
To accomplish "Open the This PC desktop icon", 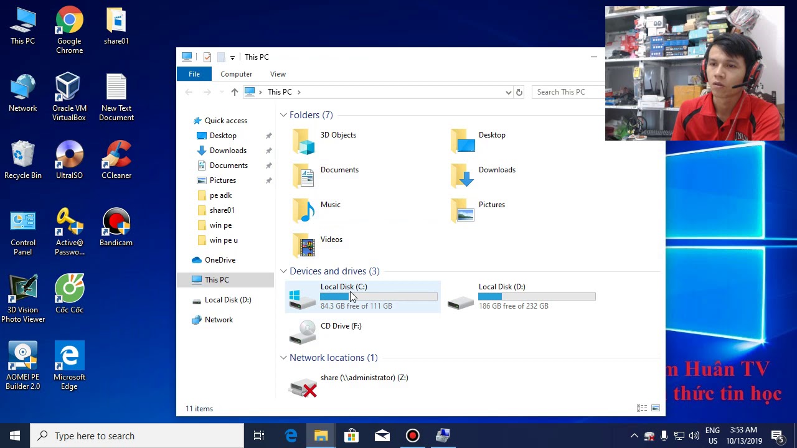I will click(x=22, y=27).
